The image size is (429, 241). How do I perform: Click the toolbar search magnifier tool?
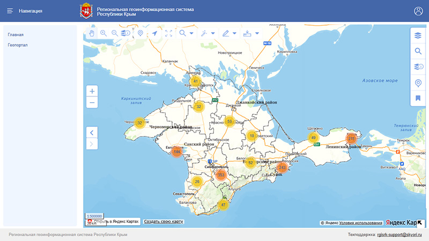pyautogui.click(x=182, y=33)
